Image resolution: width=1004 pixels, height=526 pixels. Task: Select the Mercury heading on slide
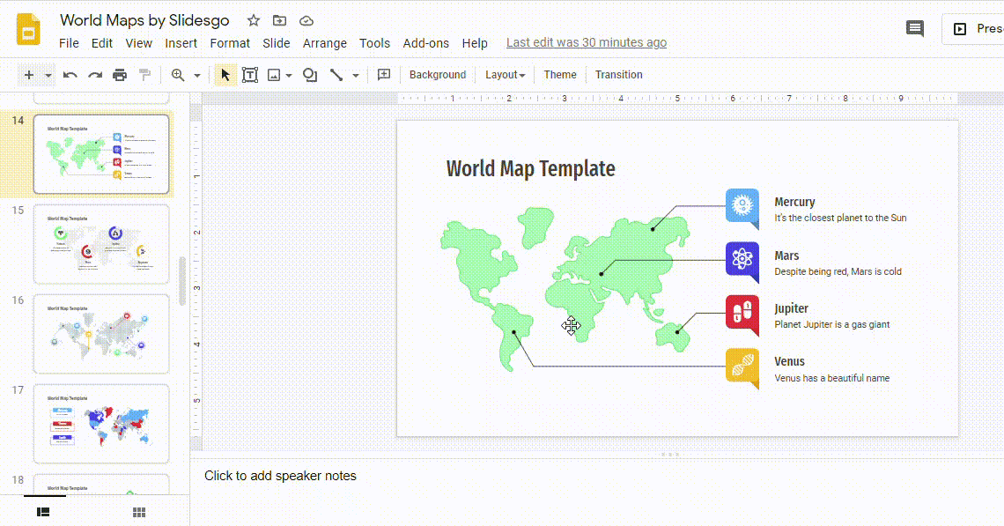(x=794, y=202)
